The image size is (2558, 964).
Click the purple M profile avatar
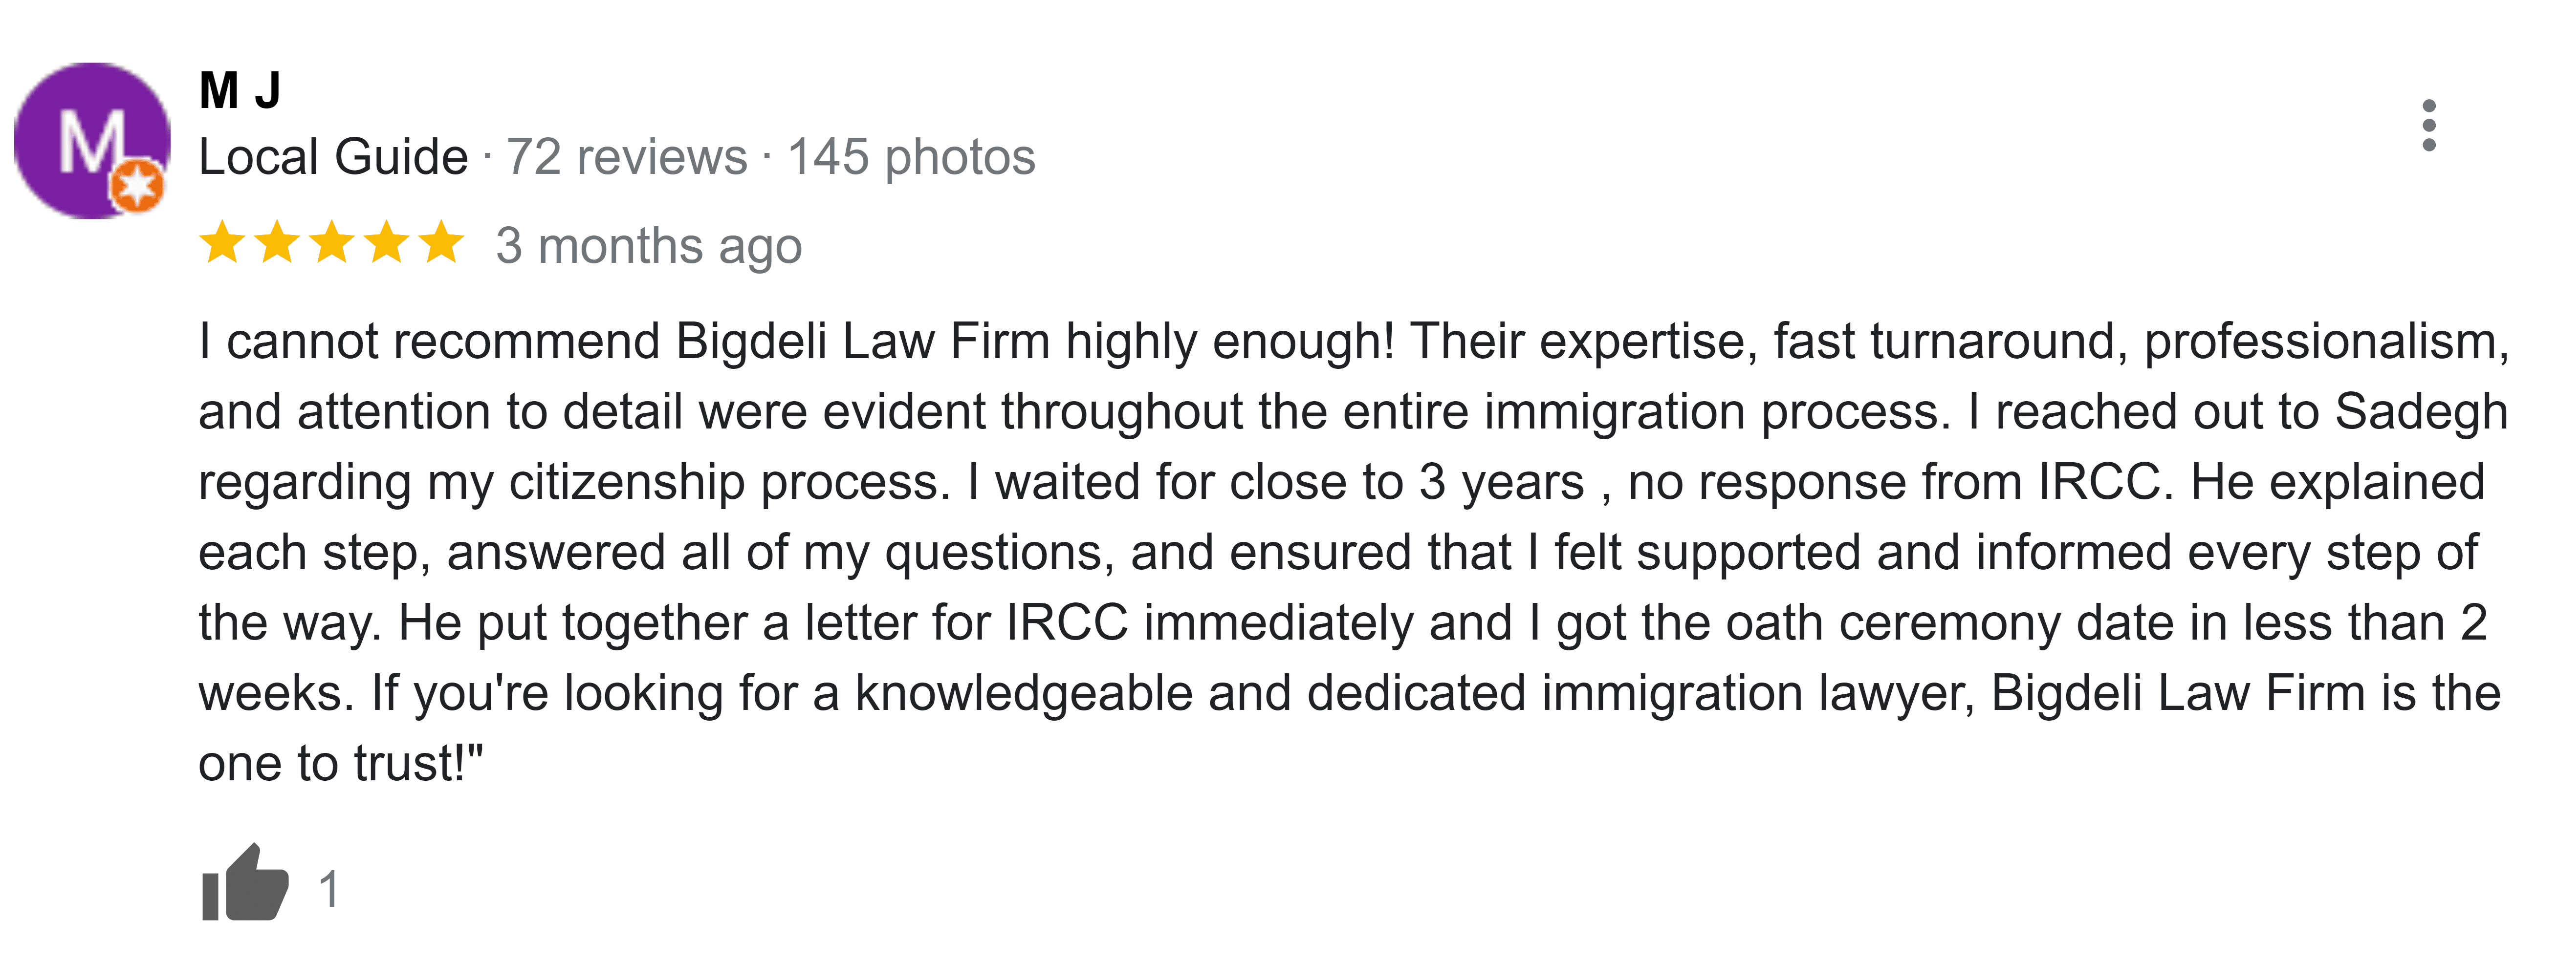pos(91,141)
